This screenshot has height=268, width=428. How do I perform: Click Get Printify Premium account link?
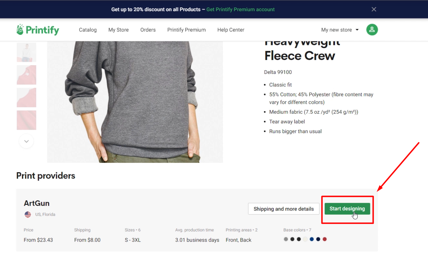pos(240,9)
